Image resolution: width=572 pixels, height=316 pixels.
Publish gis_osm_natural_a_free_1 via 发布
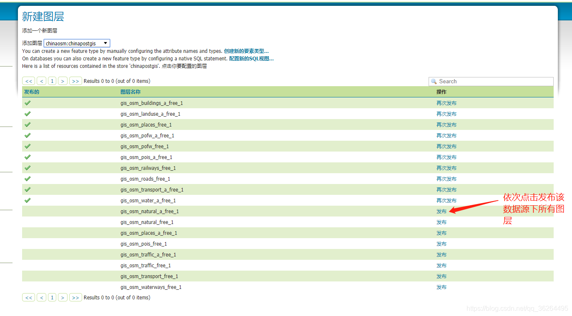[442, 211]
